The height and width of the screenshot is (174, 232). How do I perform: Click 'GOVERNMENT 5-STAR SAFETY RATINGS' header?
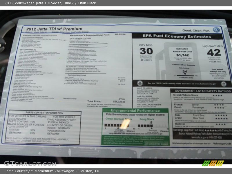click(203, 91)
